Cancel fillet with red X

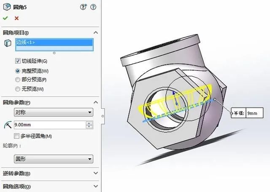(16, 18)
